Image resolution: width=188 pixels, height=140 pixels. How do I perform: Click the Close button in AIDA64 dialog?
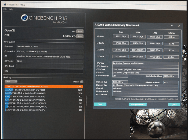tap(174, 104)
